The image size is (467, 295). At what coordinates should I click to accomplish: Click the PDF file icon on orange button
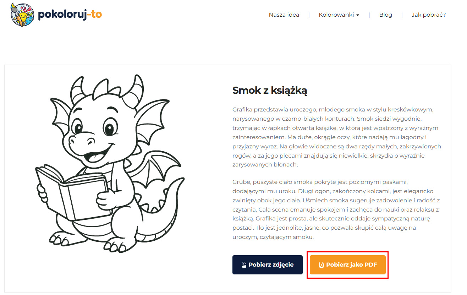pos(322,265)
